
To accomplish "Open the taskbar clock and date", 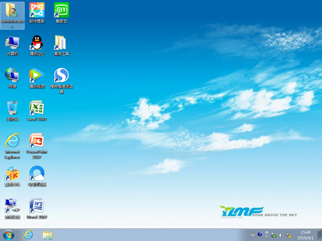I will click(x=305, y=235).
